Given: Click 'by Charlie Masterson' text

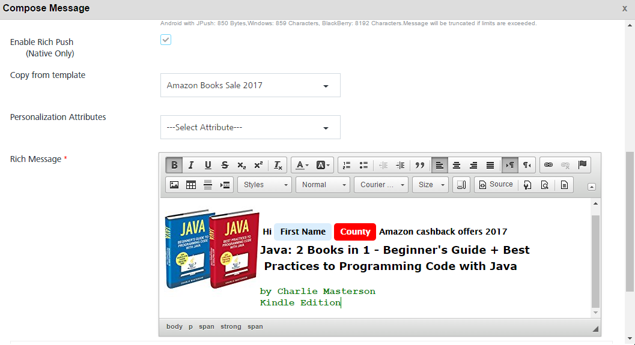Looking at the screenshot, I should click(x=317, y=291).
